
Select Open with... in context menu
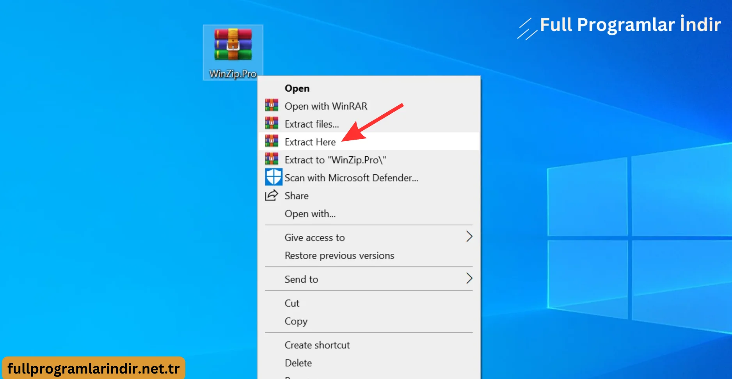tap(369, 214)
